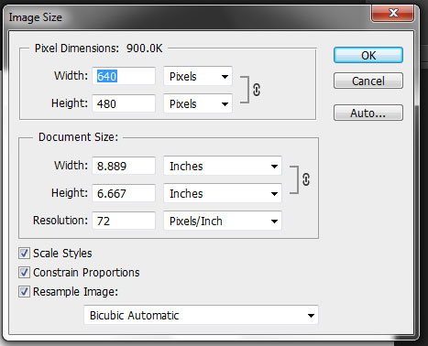
Task: Click the OK button
Action: pos(368,55)
